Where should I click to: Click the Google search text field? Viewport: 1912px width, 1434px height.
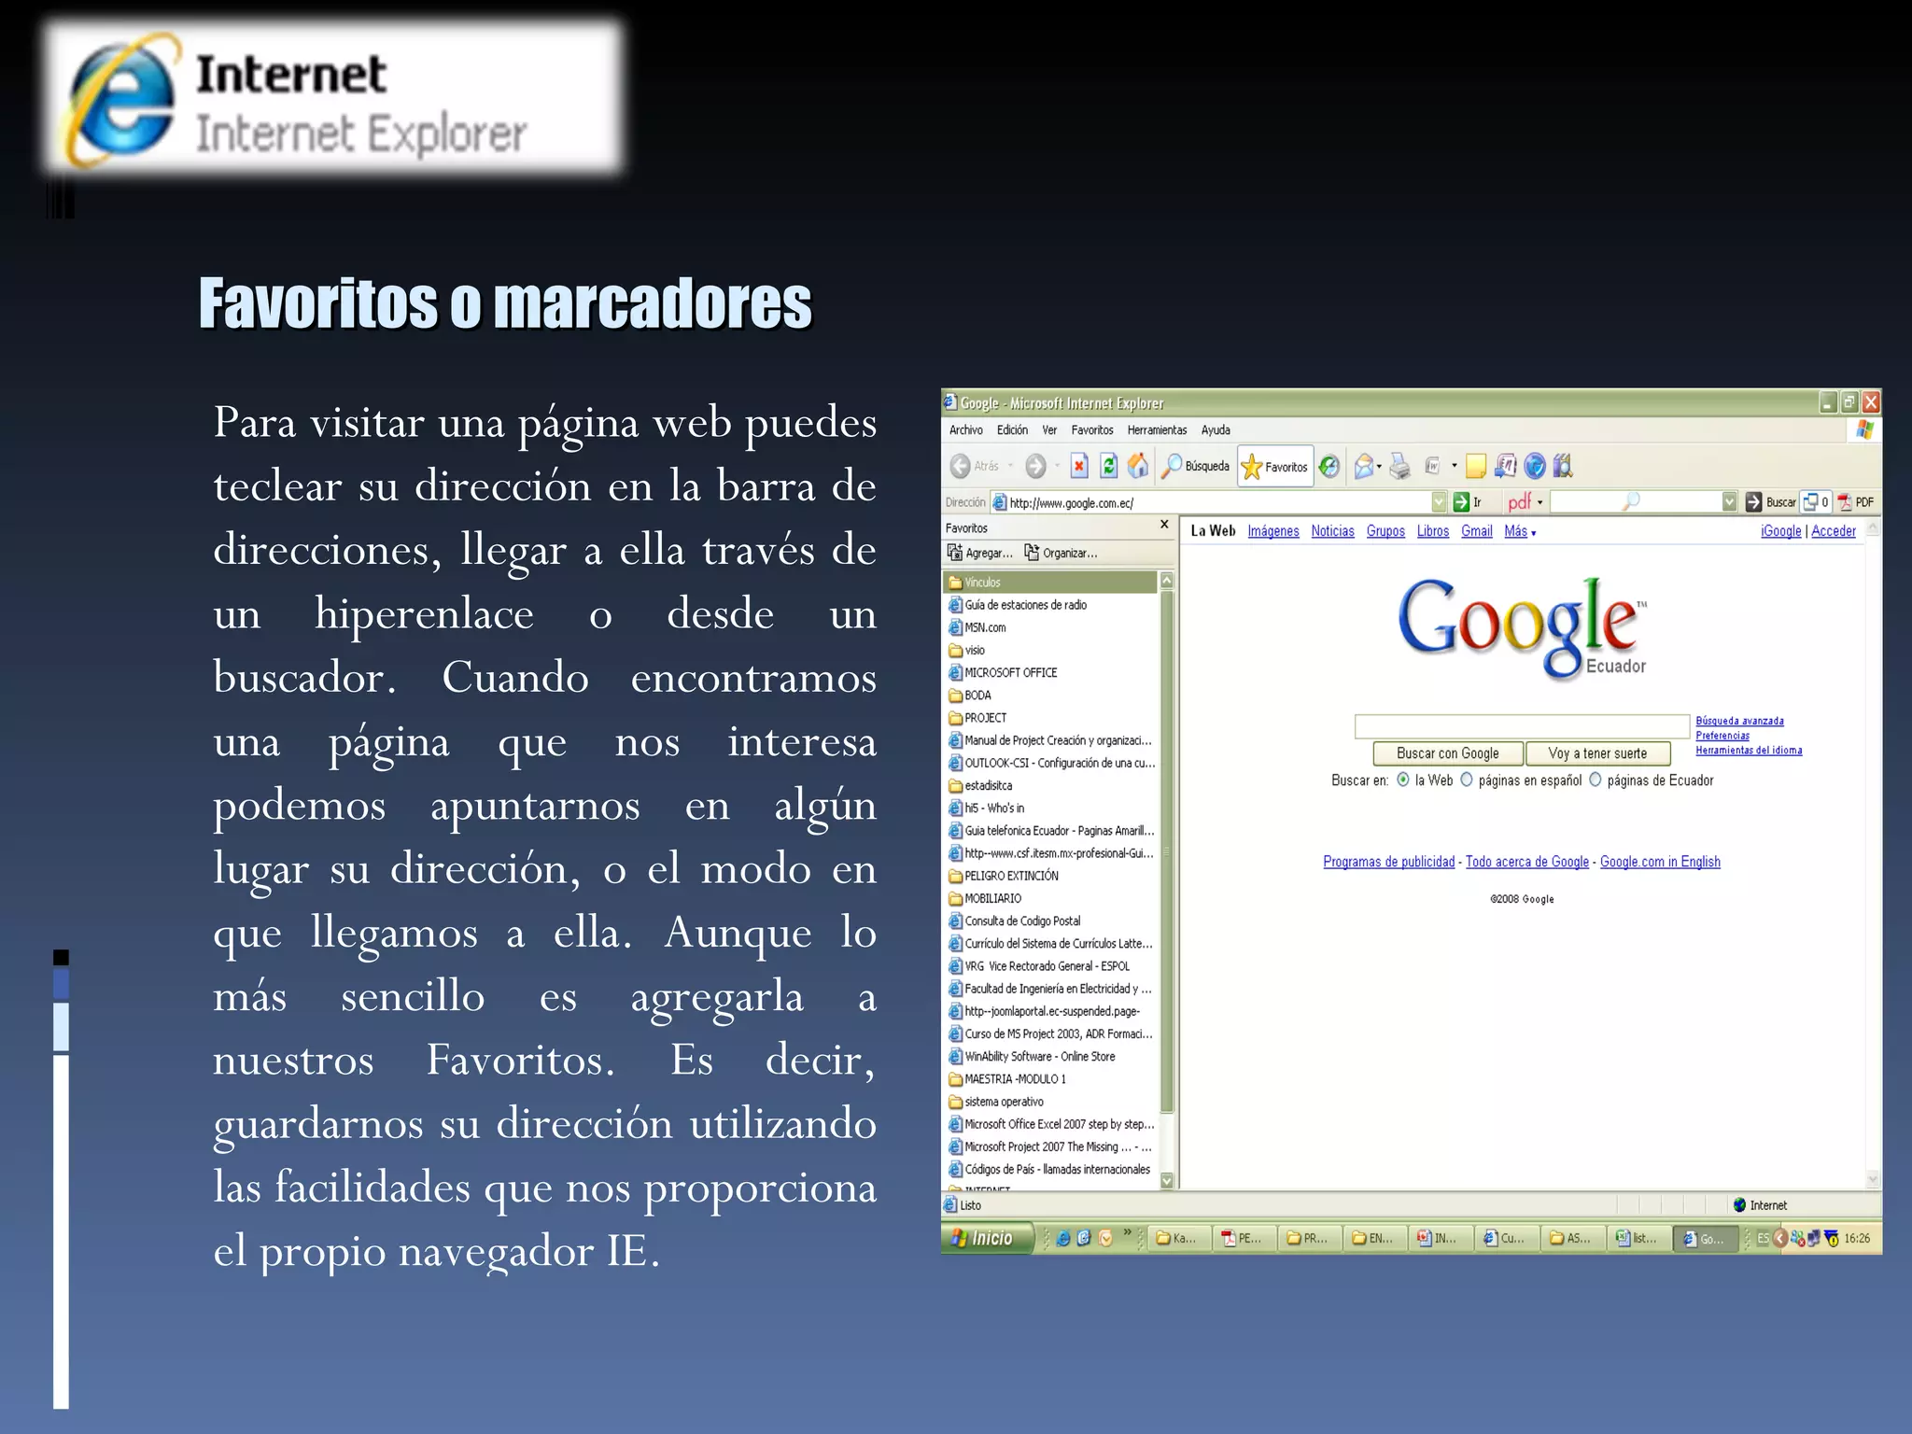[1522, 726]
